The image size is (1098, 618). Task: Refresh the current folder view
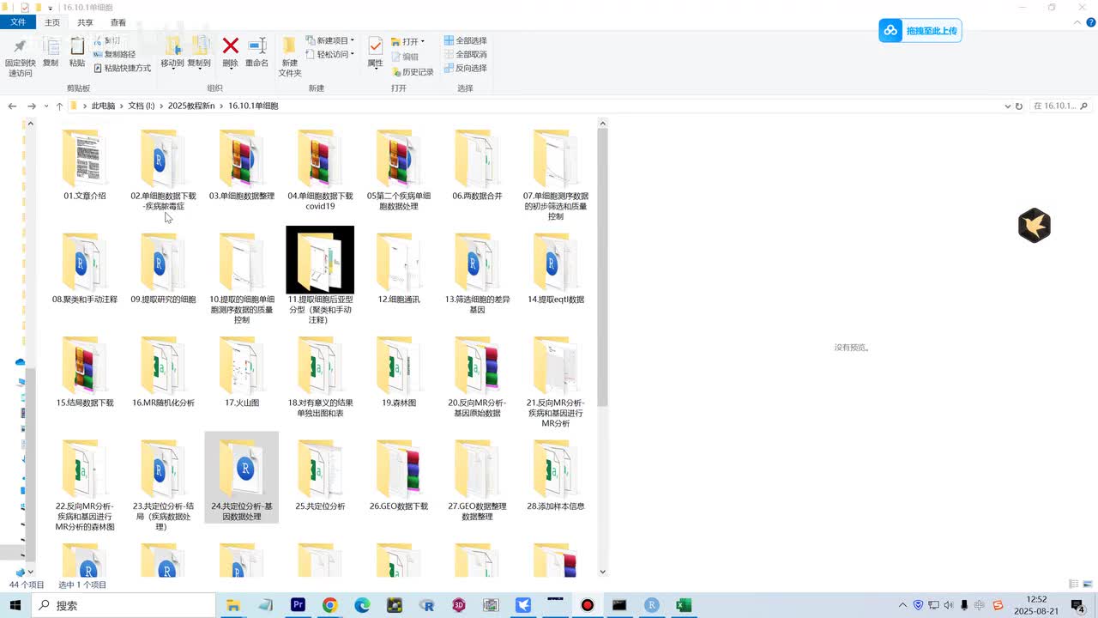click(x=1019, y=106)
